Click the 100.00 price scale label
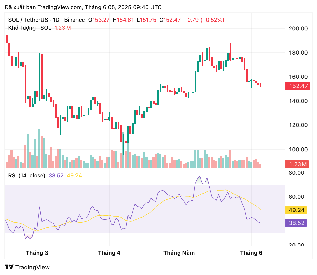 click(298, 150)
